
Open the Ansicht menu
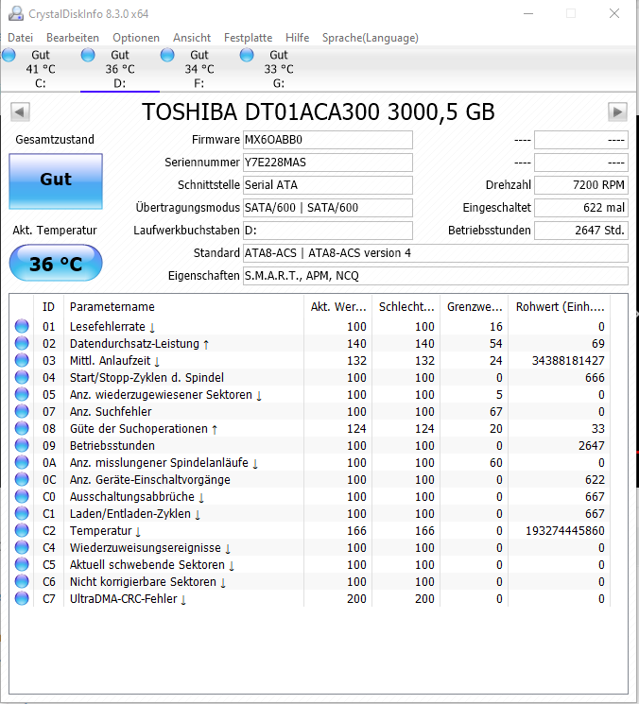tap(192, 38)
